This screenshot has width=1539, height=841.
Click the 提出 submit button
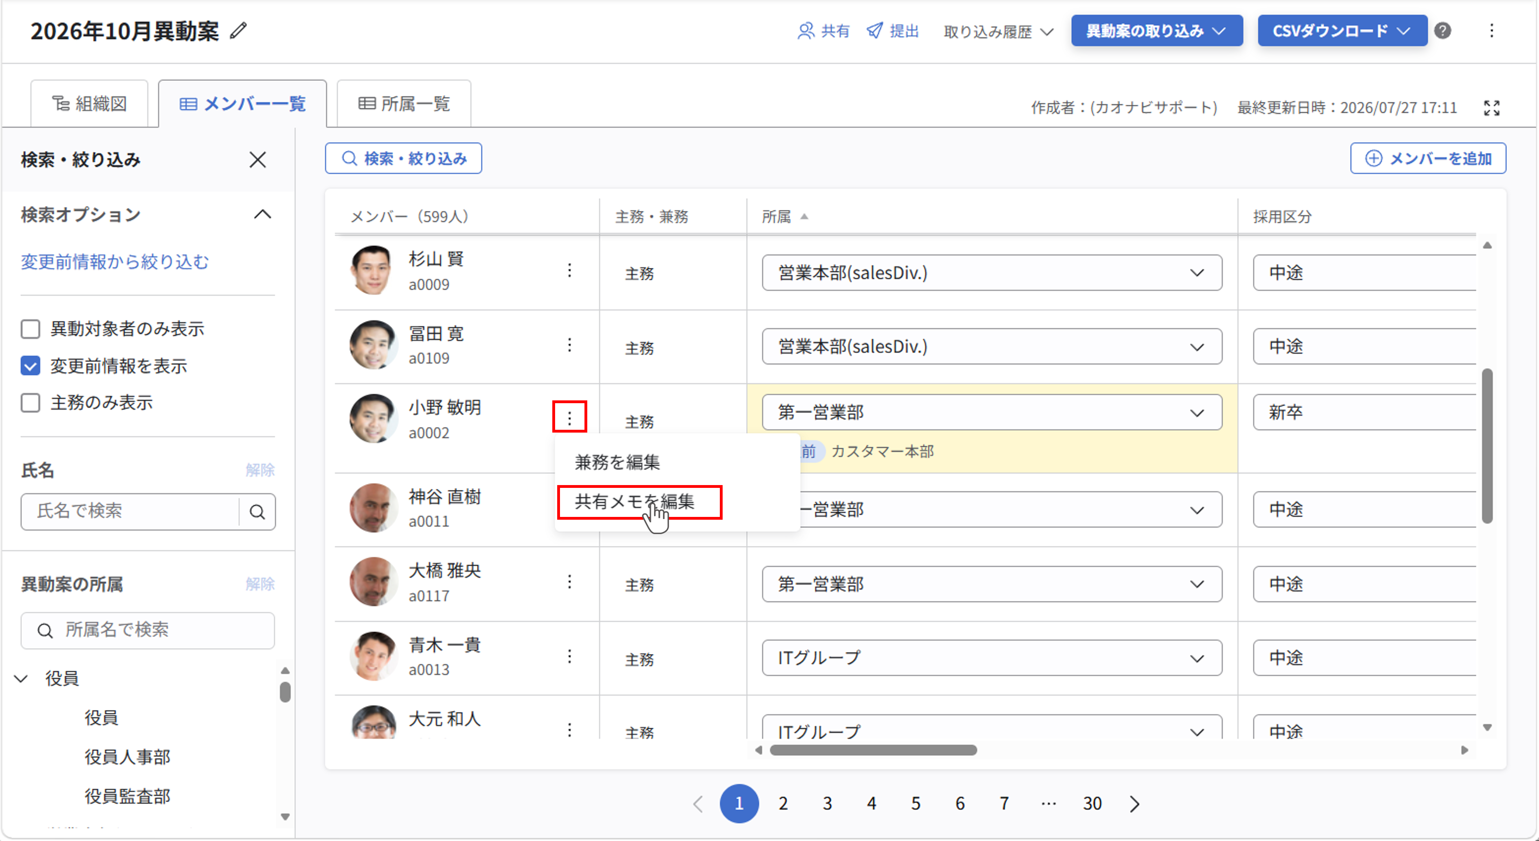coord(893,30)
